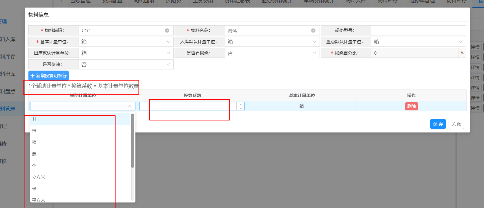
Task: Click the 关闭 button
Action: click(x=456, y=124)
